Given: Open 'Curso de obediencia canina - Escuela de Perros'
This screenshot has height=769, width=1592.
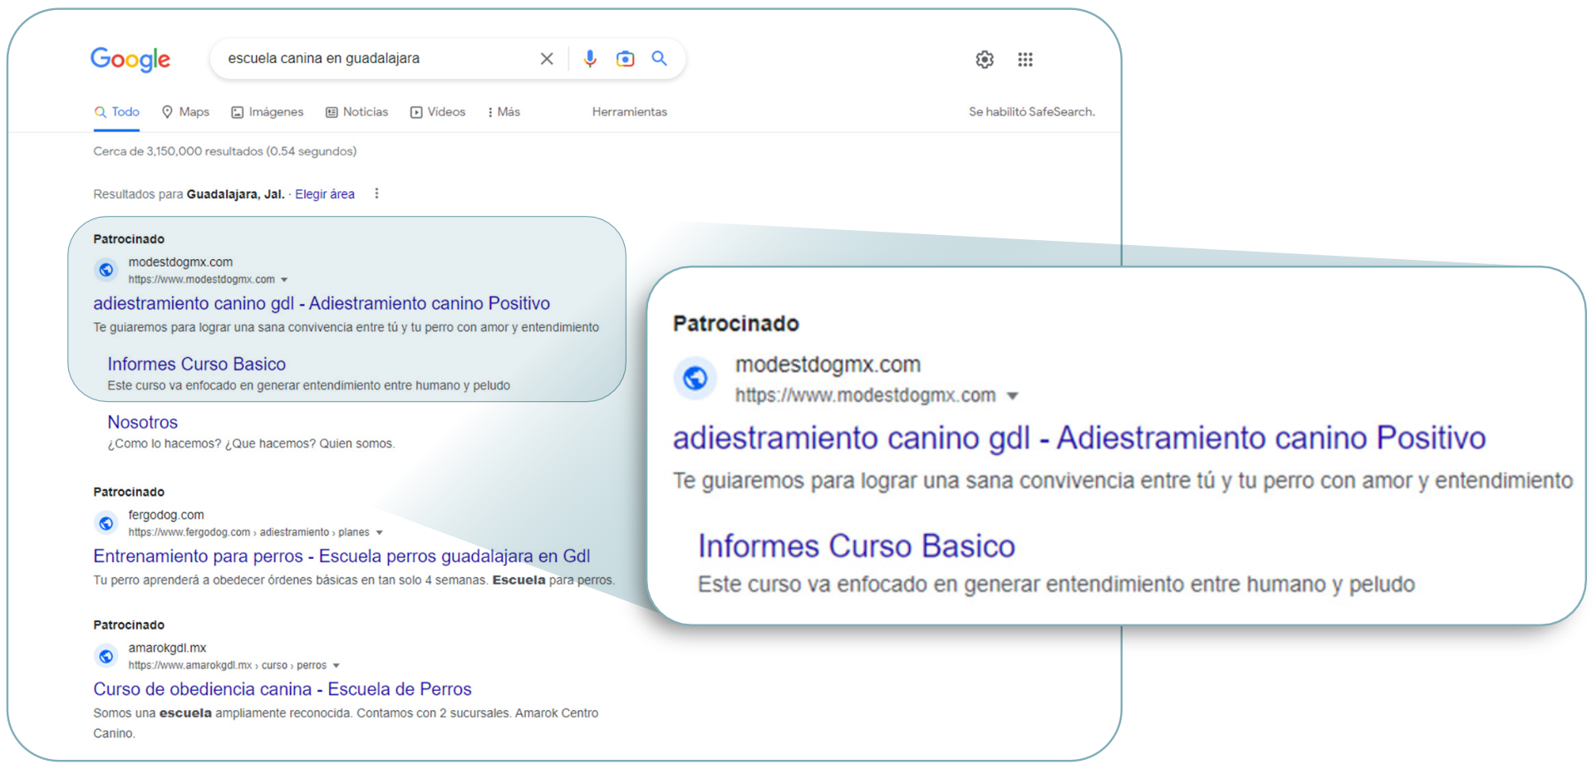Looking at the screenshot, I should [283, 689].
